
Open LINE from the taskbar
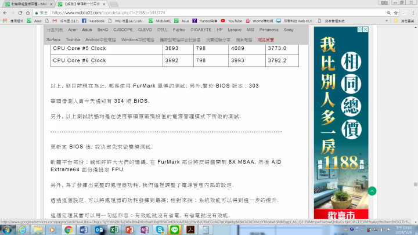pyautogui.click(x=175, y=230)
